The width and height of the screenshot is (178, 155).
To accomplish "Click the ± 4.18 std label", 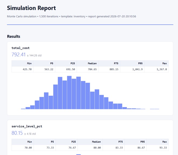I will [x=30, y=134].
